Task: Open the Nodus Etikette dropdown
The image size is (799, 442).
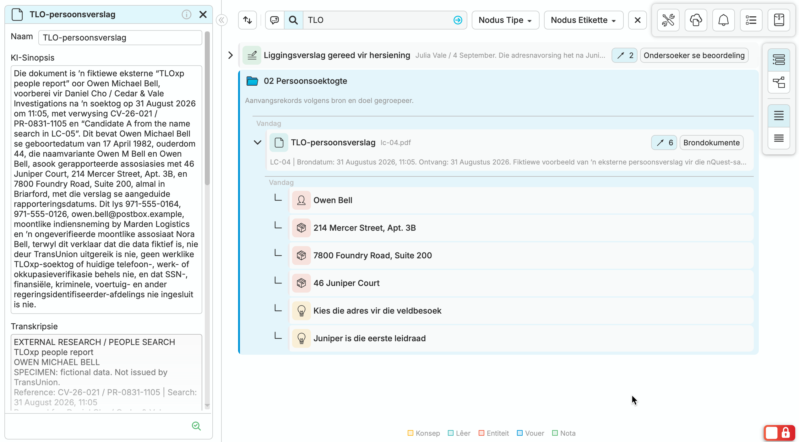Action: [584, 20]
